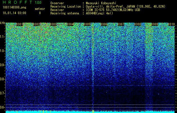Click the 0308 time marker
Screen dimensions: 177x113
tap(138, 24)
